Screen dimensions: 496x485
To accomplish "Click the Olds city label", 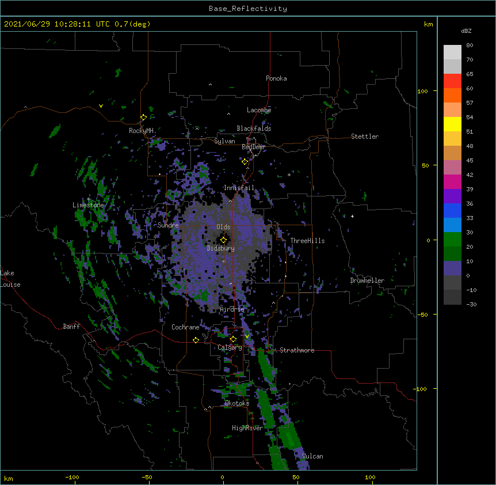I will (223, 227).
